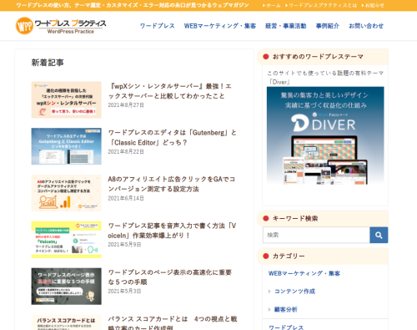Click the DIVER theme banner image

(x=325, y=135)
